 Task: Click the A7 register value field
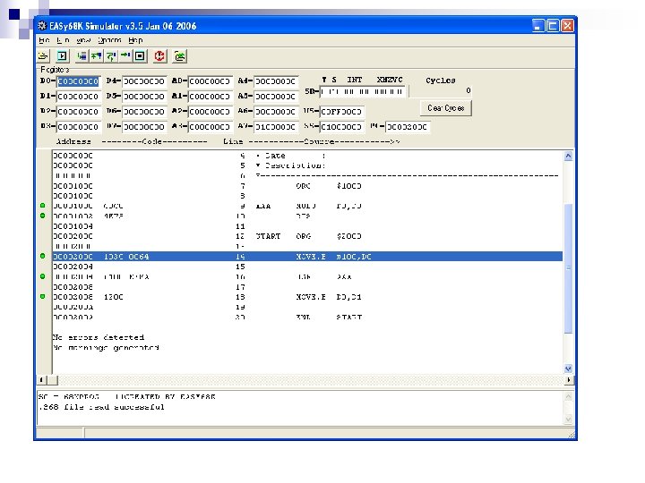pos(276,127)
